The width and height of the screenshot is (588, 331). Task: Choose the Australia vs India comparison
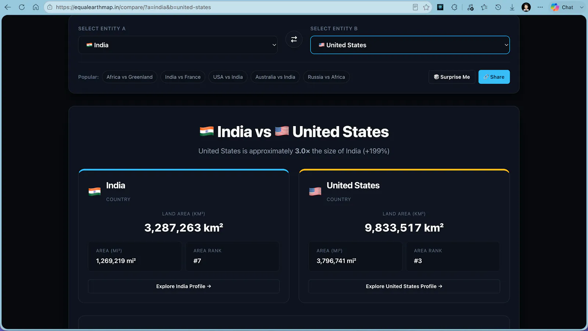click(275, 77)
